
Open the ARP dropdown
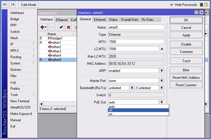click(162, 71)
